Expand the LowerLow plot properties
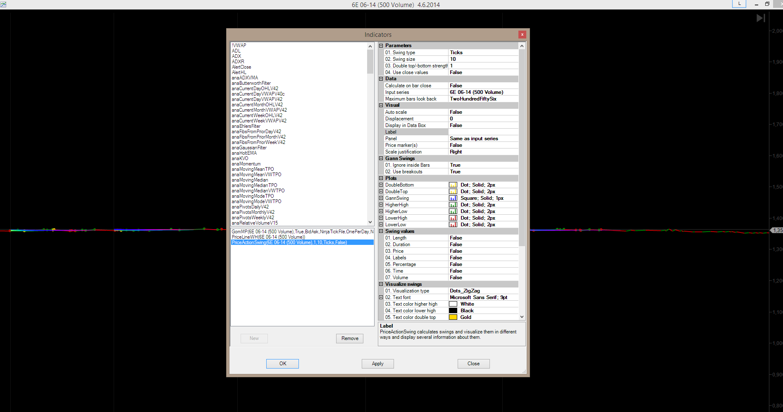This screenshot has width=783, height=412. (381, 225)
